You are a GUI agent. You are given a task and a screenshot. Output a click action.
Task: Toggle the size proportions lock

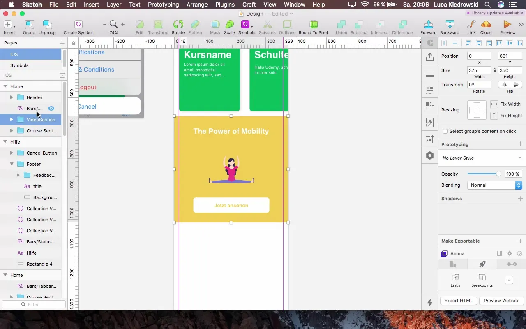point(495,70)
